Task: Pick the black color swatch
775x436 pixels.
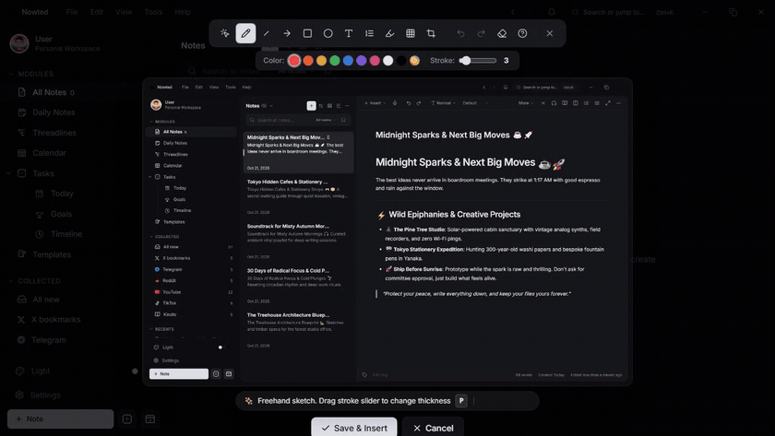Action: coord(401,60)
